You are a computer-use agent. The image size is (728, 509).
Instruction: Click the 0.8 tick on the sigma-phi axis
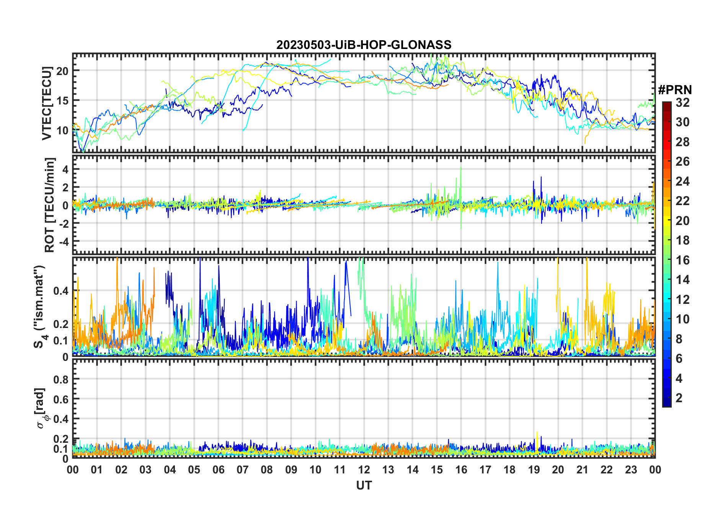60,379
